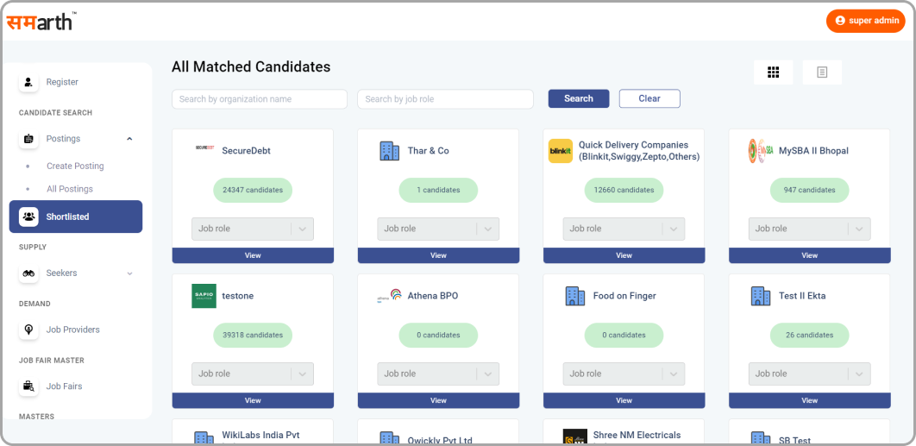Click the Clear button
This screenshot has height=446, width=916.
pyautogui.click(x=649, y=98)
